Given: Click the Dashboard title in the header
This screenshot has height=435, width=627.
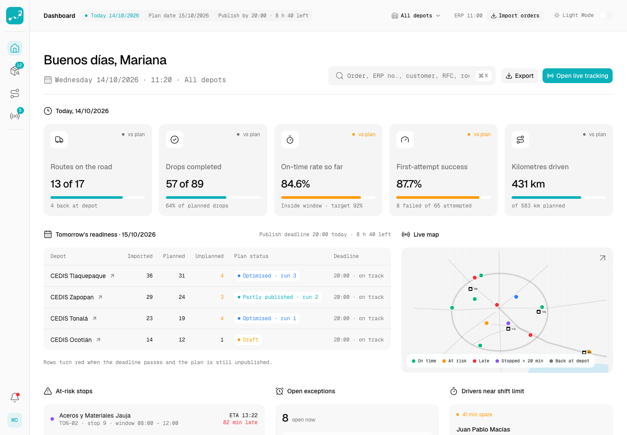Looking at the screenshot, I should (59, 16).
